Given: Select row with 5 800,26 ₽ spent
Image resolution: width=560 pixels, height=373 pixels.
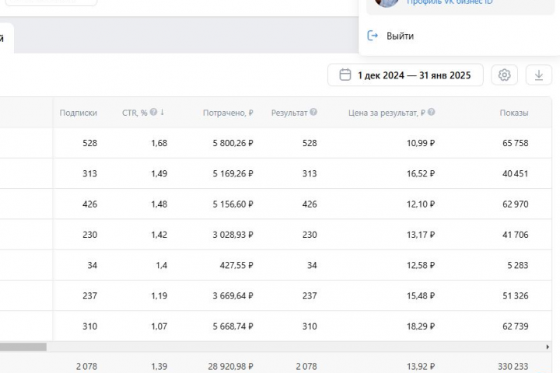Looking at the screenshot, I should (275, 143).
